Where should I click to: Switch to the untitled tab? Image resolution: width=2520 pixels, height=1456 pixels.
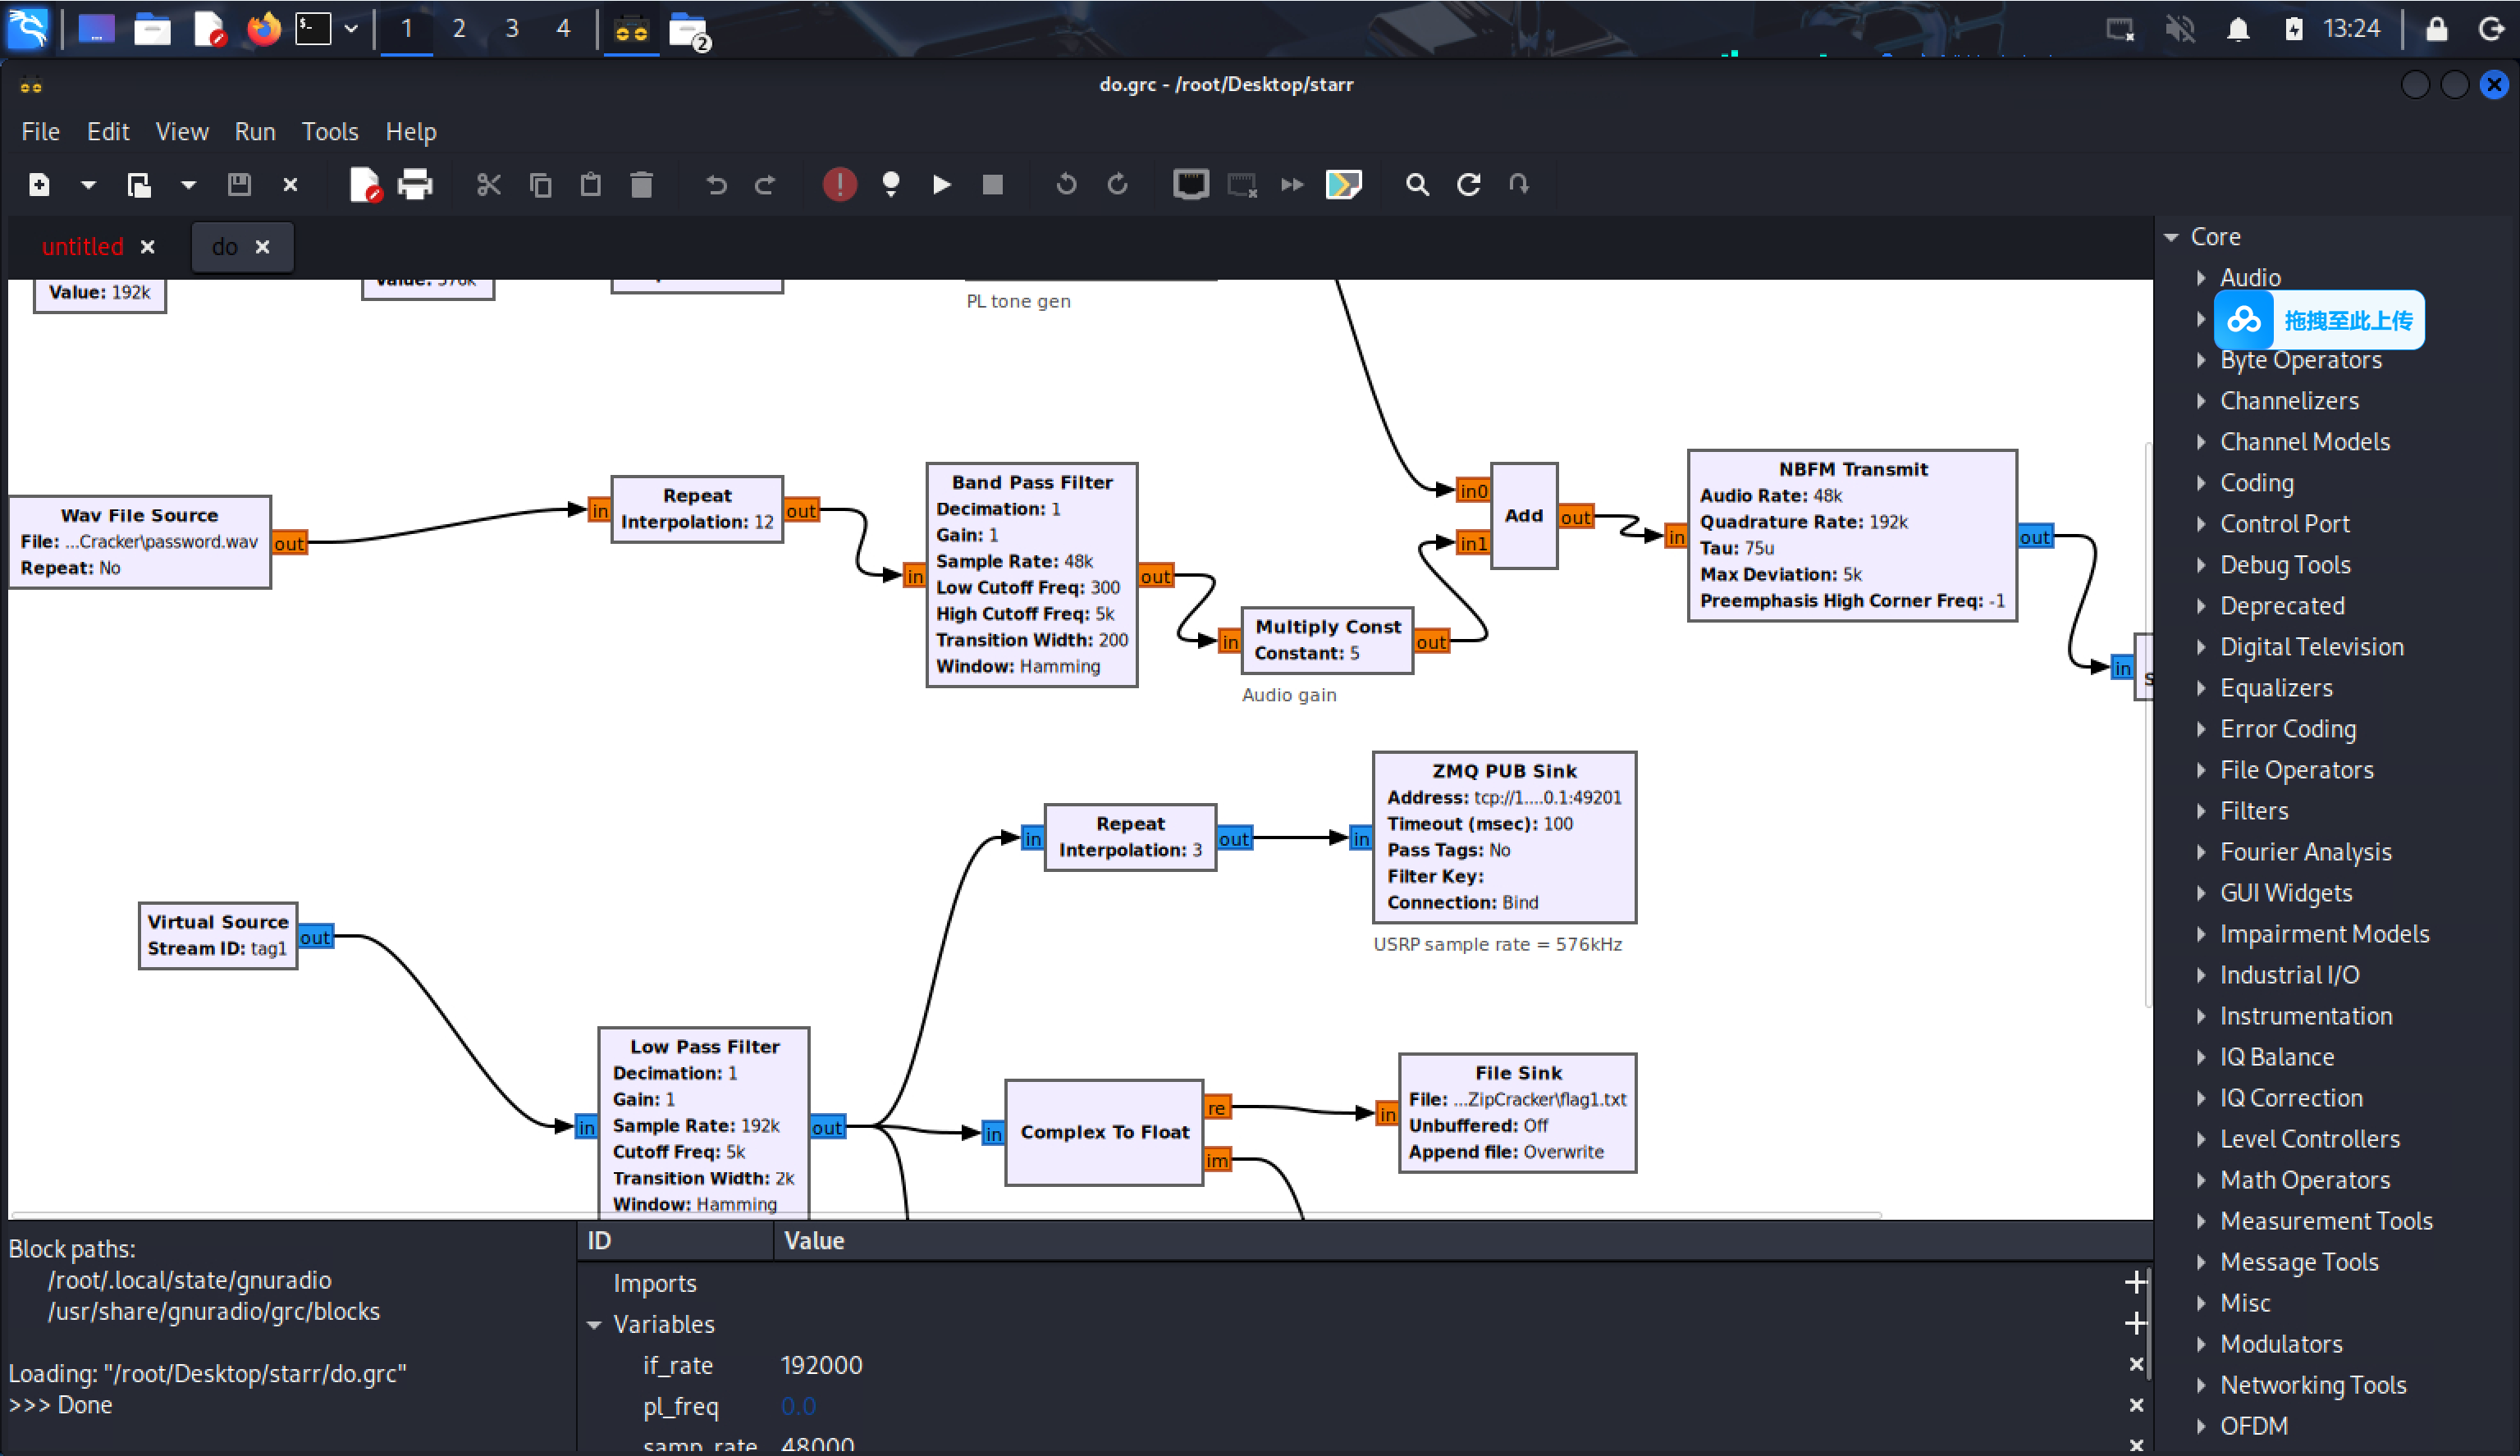pos(83,247)
